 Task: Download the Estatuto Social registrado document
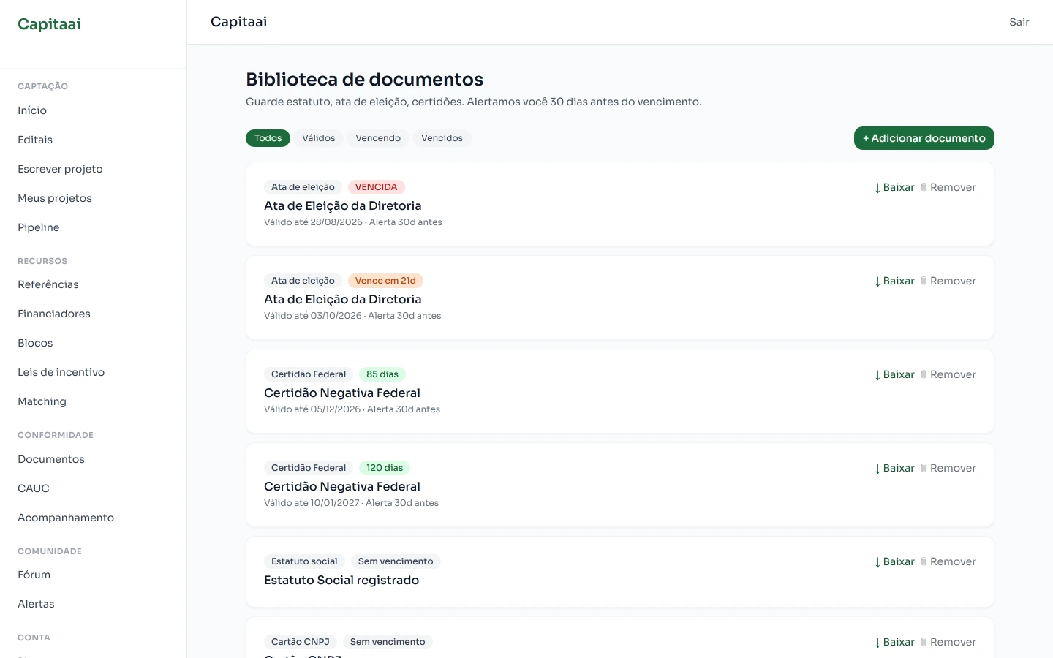894,561
